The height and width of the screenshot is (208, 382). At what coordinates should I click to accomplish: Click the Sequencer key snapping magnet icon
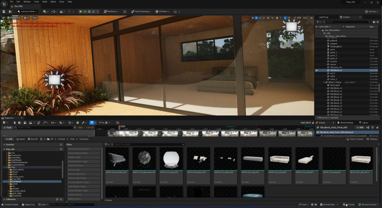pos(92,123)
